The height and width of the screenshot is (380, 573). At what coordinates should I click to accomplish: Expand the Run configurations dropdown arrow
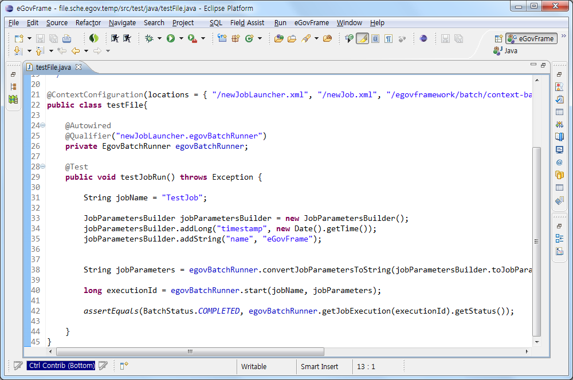(181, 38)
